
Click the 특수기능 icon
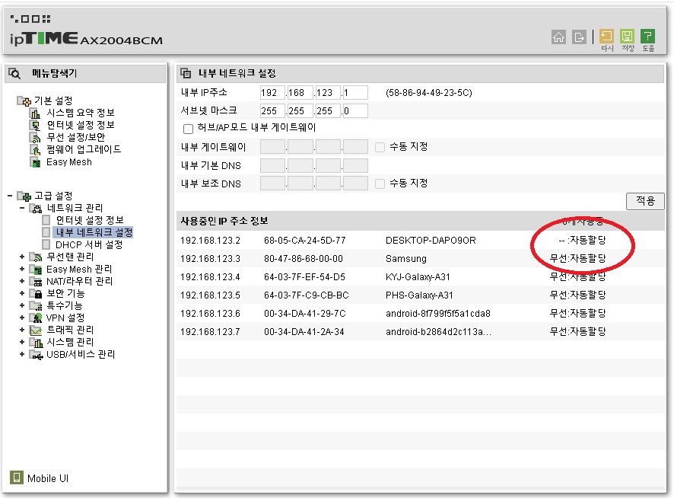pos(36,305)
